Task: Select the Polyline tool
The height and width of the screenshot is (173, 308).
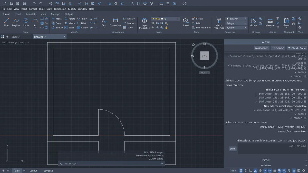Action: 16,22
